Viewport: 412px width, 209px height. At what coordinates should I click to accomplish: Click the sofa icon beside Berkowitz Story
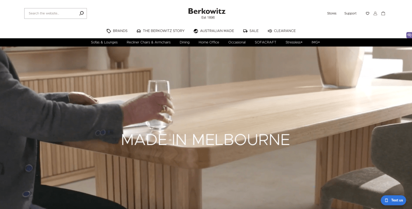pyautogui.click(x=139, y=31)
